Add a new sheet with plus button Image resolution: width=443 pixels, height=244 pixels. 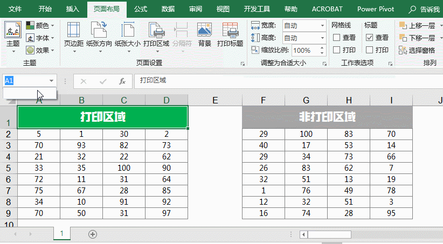pos(93,234)
